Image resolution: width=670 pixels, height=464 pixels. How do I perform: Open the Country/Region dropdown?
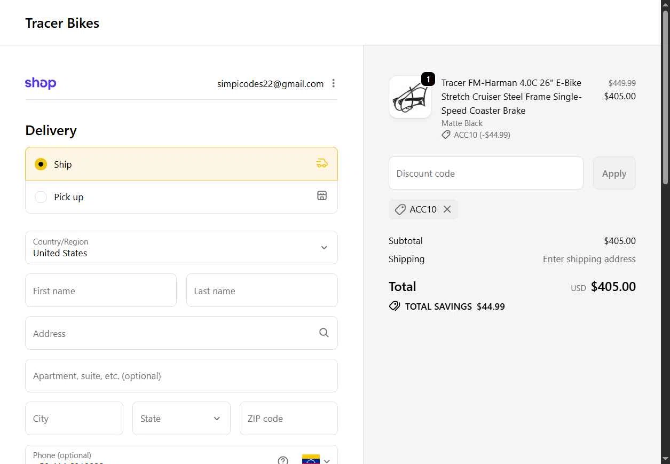182,247
